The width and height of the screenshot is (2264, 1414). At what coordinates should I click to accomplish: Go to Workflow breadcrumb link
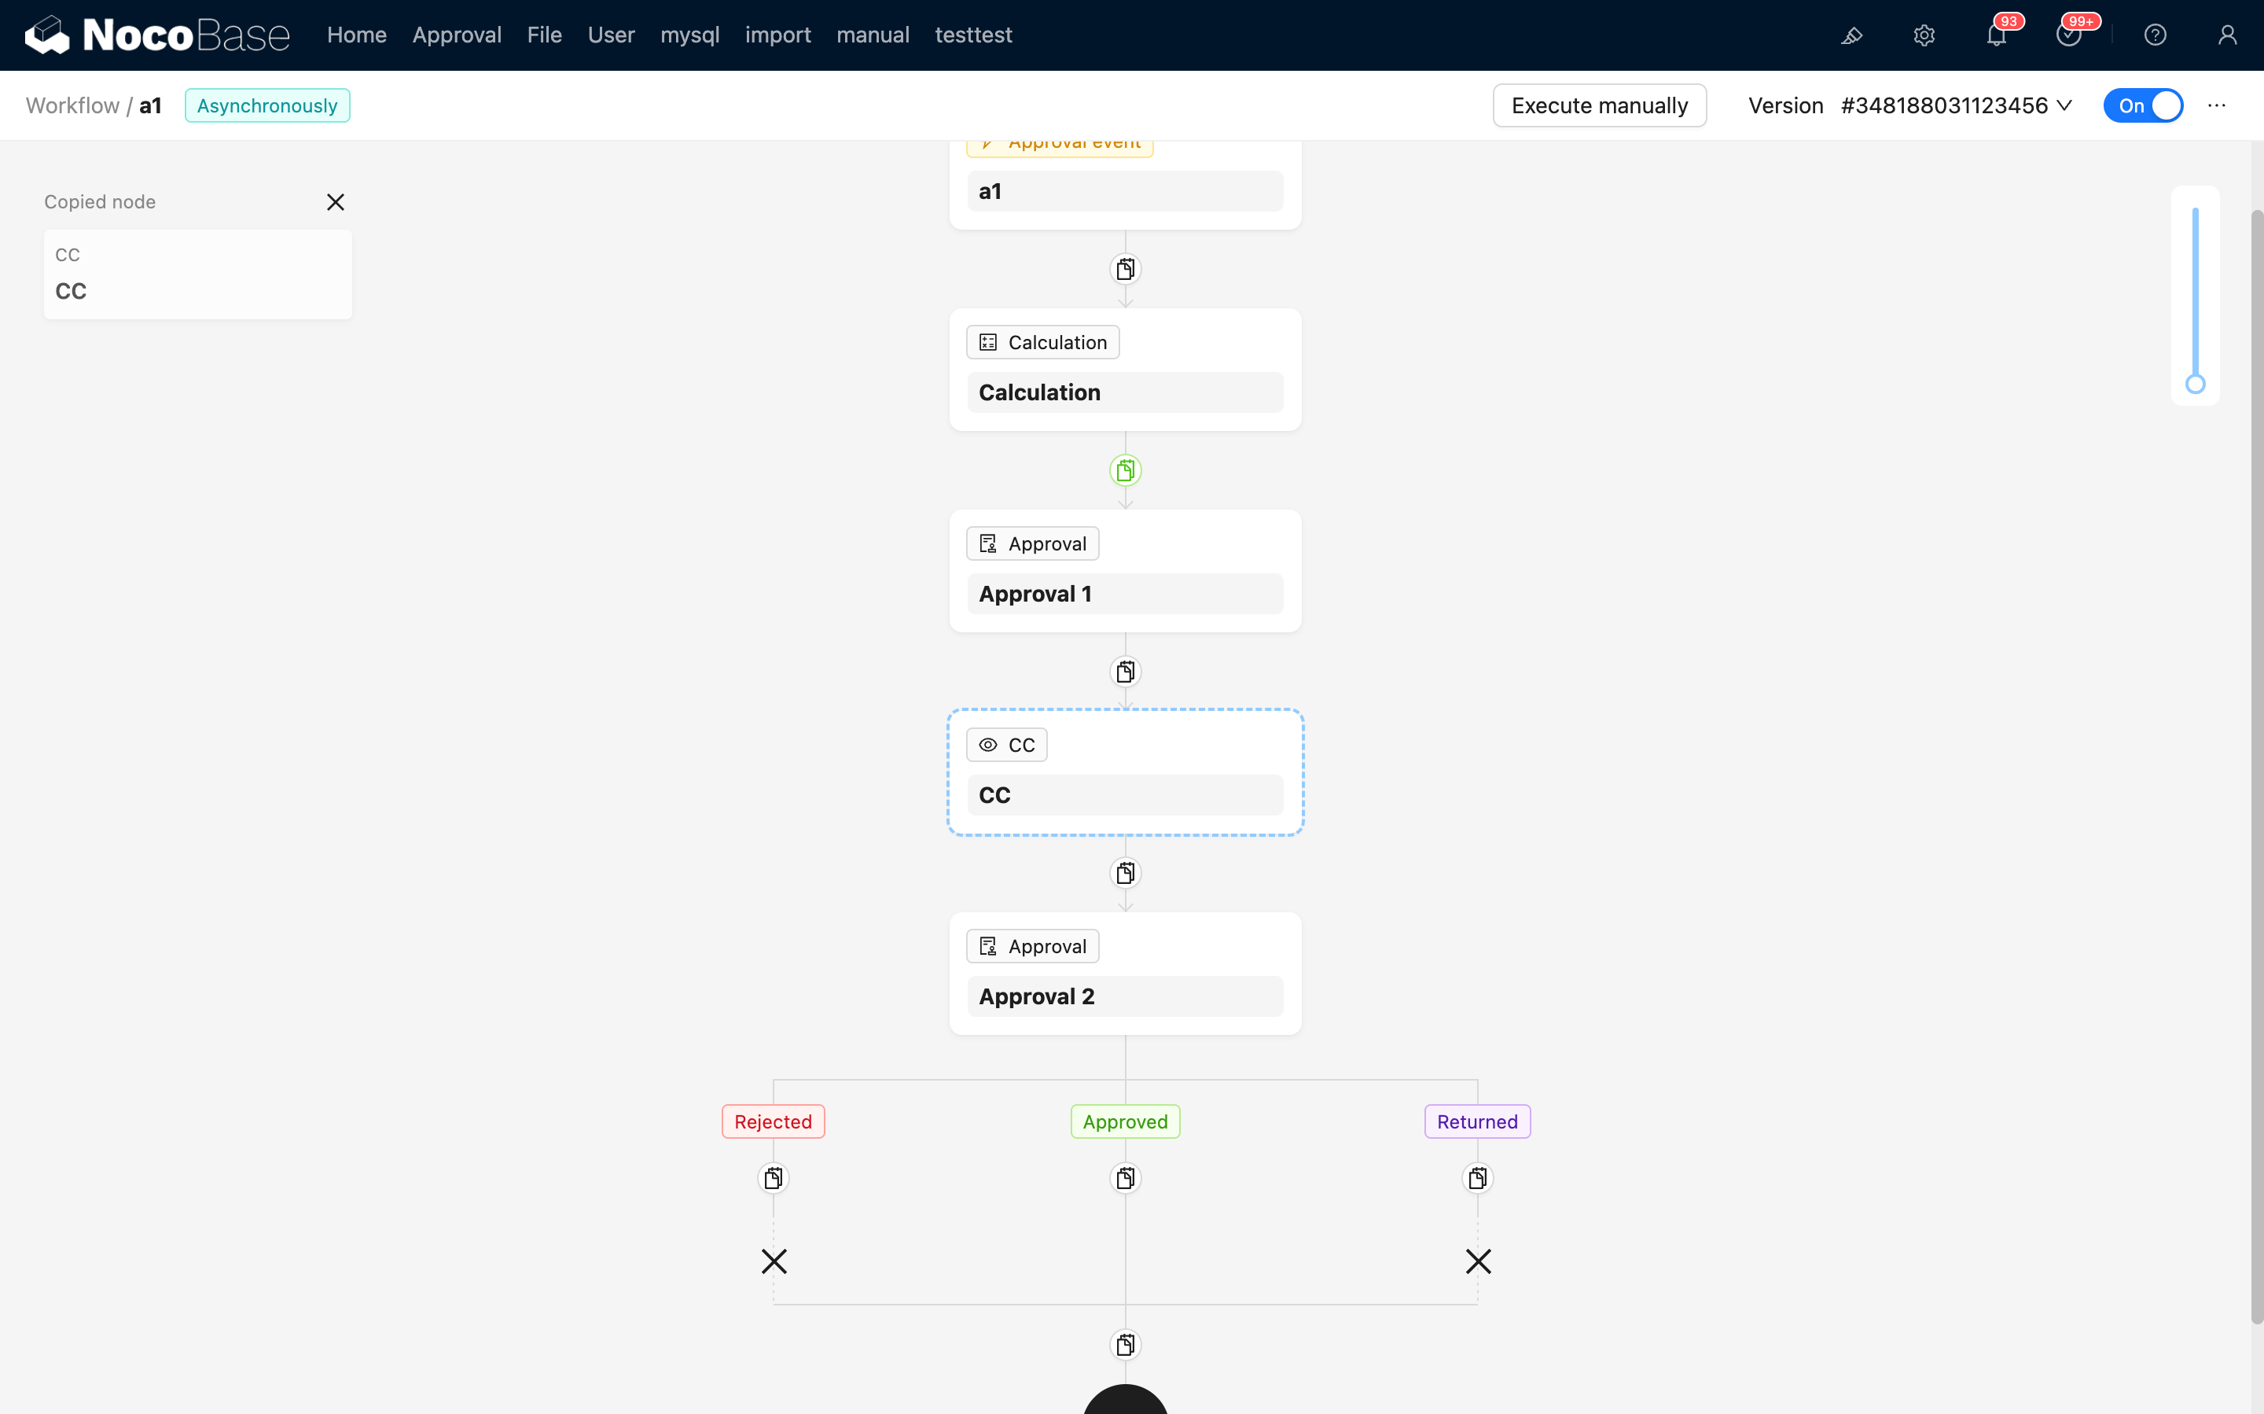click(73, 105)
